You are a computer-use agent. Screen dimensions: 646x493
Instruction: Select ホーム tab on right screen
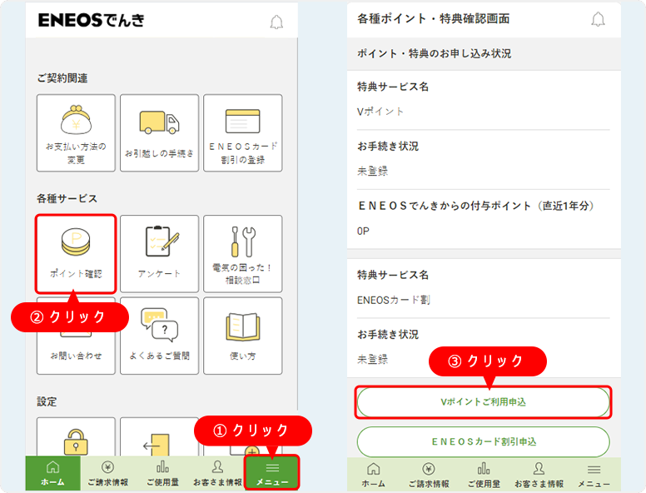click(373, 475)
